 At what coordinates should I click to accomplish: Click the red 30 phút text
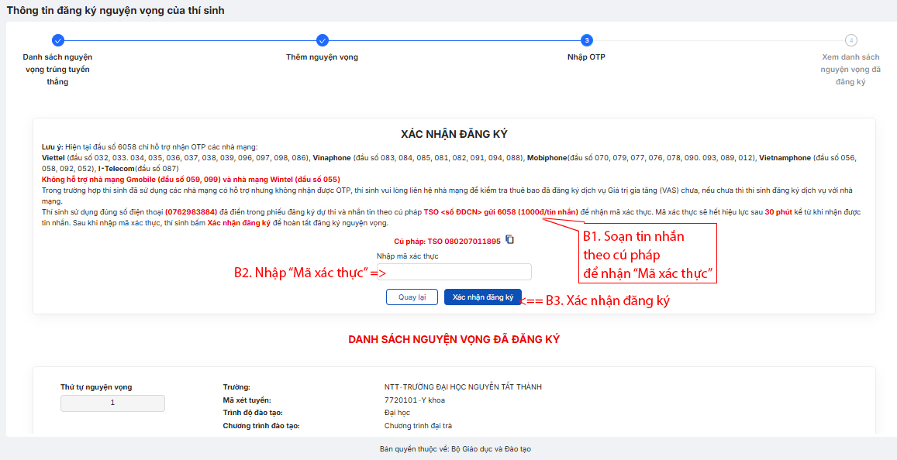778,212
